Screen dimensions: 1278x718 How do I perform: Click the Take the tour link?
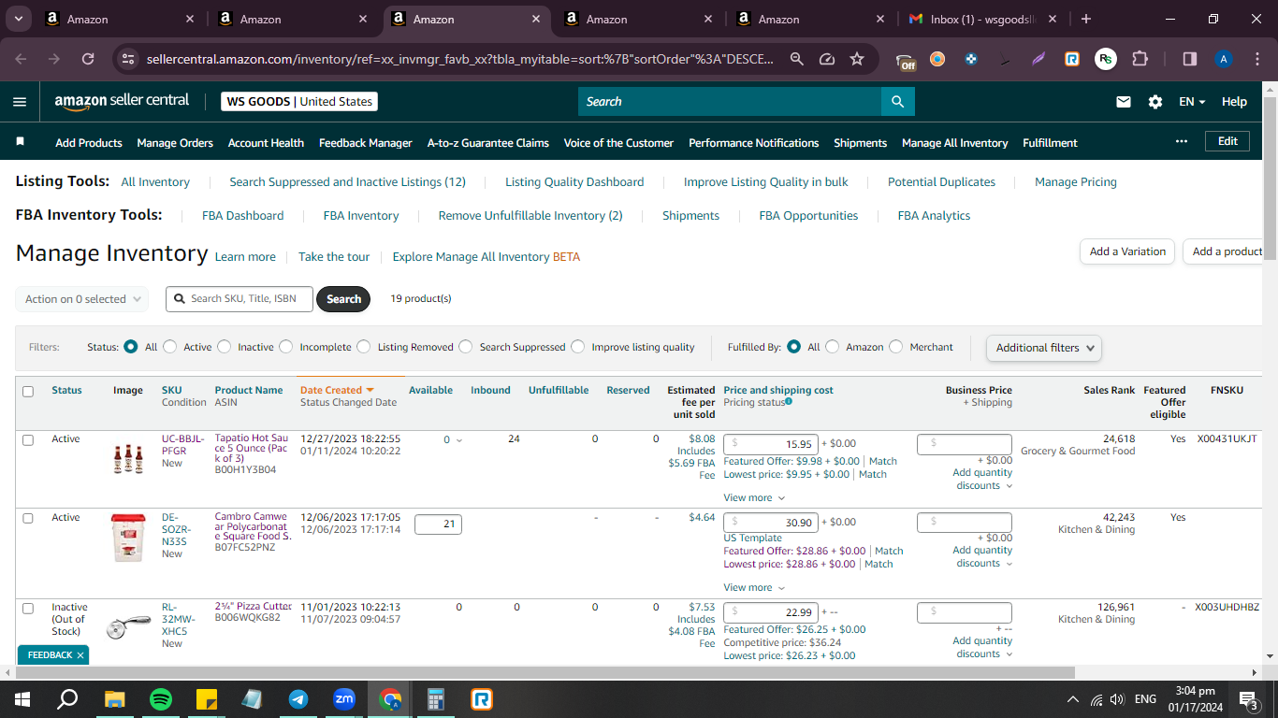(334, 257)
